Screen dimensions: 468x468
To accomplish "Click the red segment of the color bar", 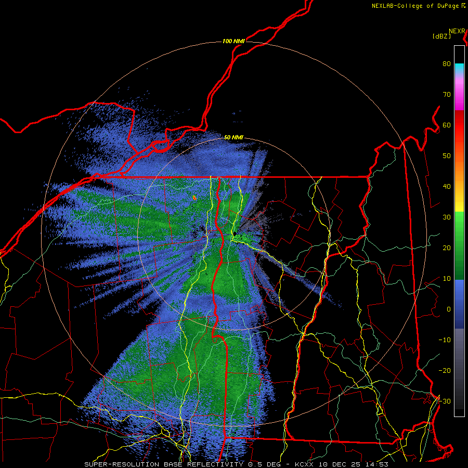I will click(459, 125).
